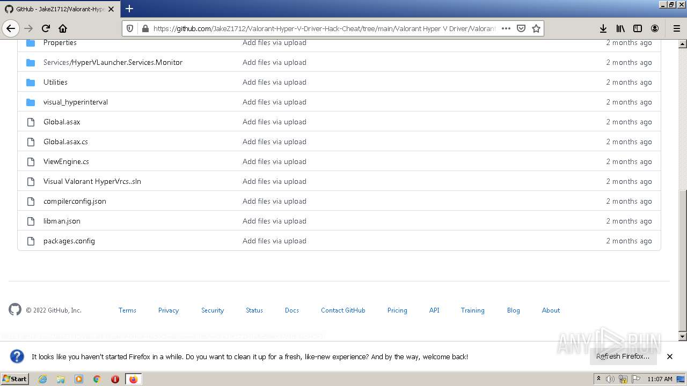Show Library bookmarks and history
The width and height of the screenshot is (687, 386).
pyautogui.click(x=620, y=28)
